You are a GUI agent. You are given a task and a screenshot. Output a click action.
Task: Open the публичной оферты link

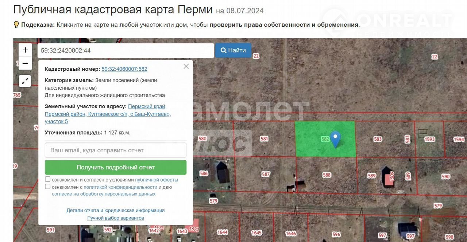tap(157, 180)
